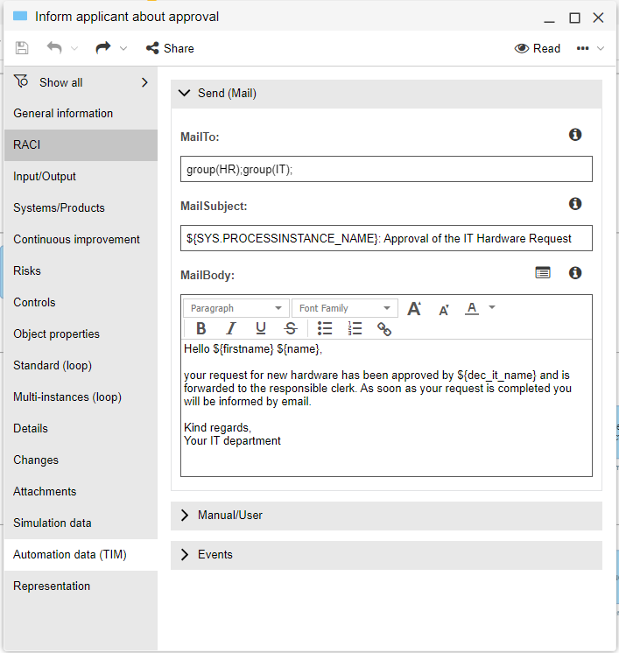619x653 pixels.
Task: Show info for MailSubject field
Action: [x=575, y=204]
